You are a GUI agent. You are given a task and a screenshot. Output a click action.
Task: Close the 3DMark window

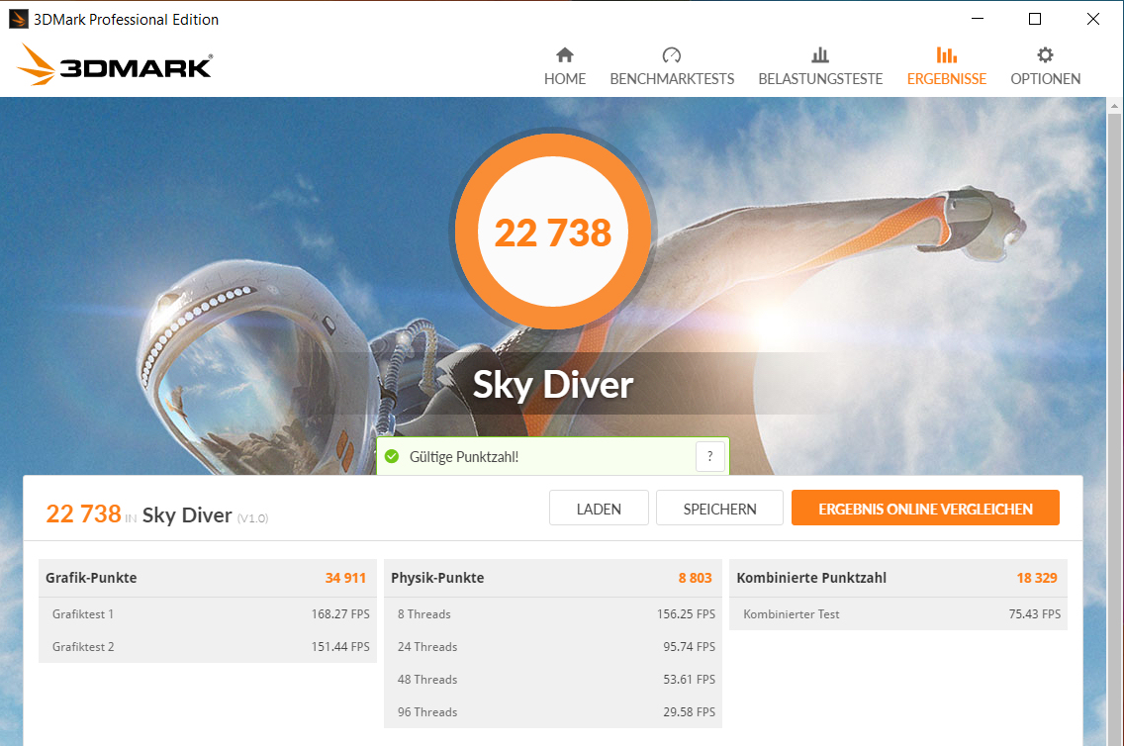[1092, 19]
